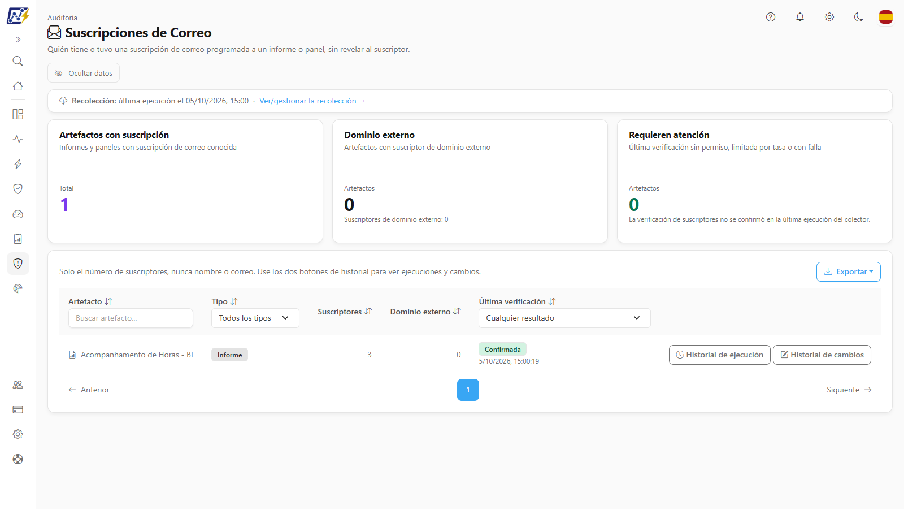Go to the home icon in the sidebar

pyautogui.click(x=18, y=86)
